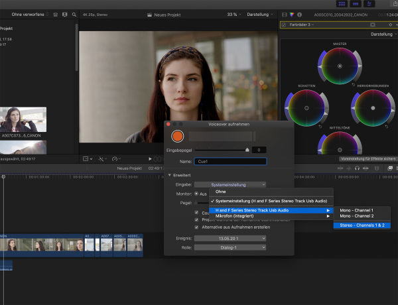
Task: Play the viewer with the play button
Action: [x=150, y=159]
